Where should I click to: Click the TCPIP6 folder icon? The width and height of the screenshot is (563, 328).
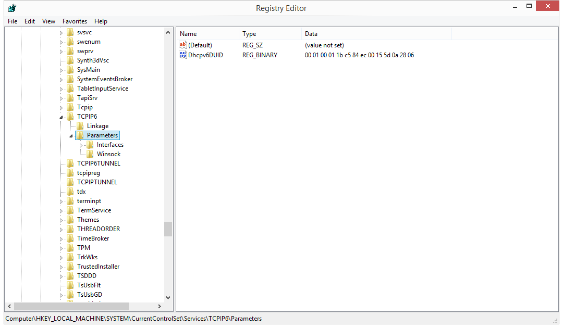(70, 116)
